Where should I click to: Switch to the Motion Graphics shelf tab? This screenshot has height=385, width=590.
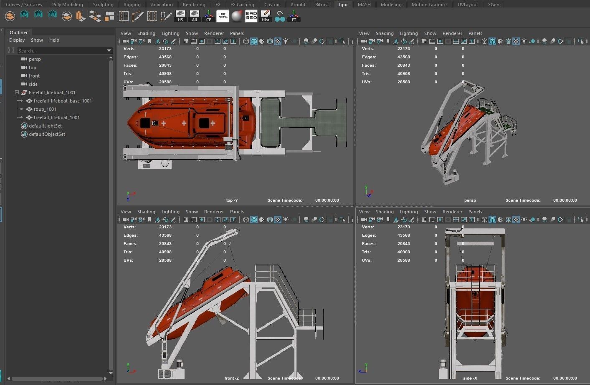[x=429, y=5]
